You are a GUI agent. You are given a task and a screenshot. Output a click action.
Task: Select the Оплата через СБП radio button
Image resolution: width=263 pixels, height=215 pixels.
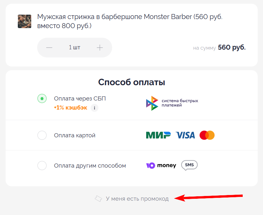42,98
